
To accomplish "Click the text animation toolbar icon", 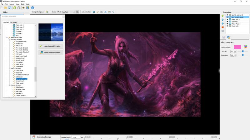I will 105,12.
